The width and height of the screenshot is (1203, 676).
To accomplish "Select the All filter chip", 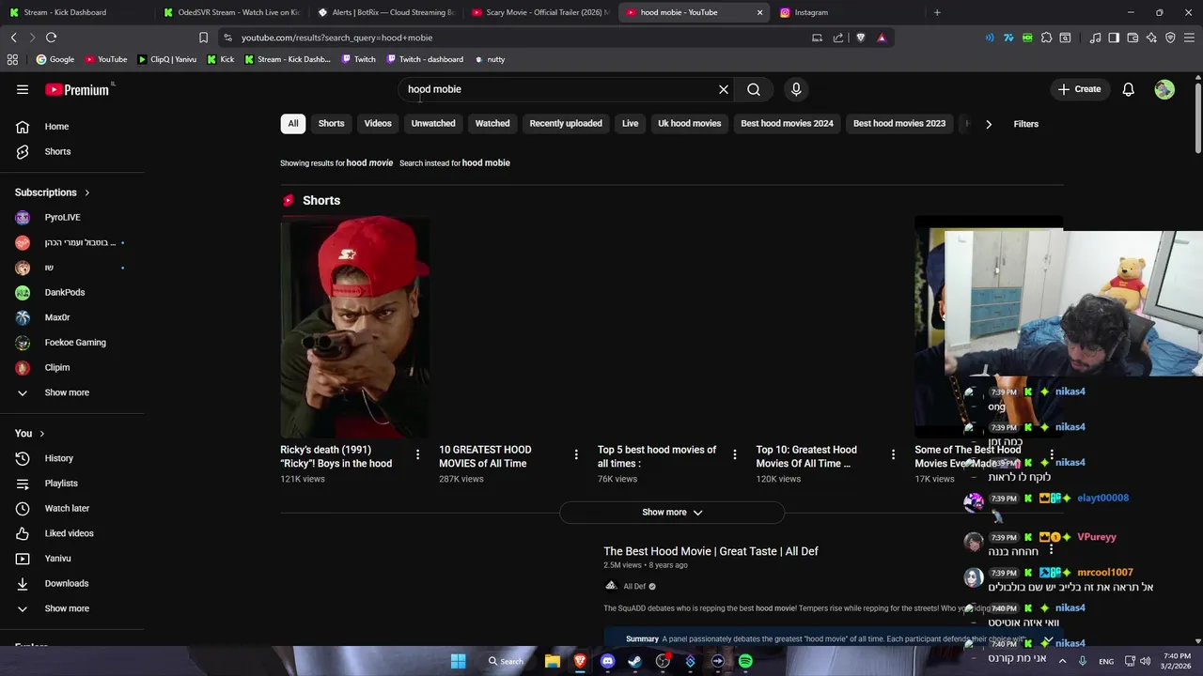I will point(293,124).
